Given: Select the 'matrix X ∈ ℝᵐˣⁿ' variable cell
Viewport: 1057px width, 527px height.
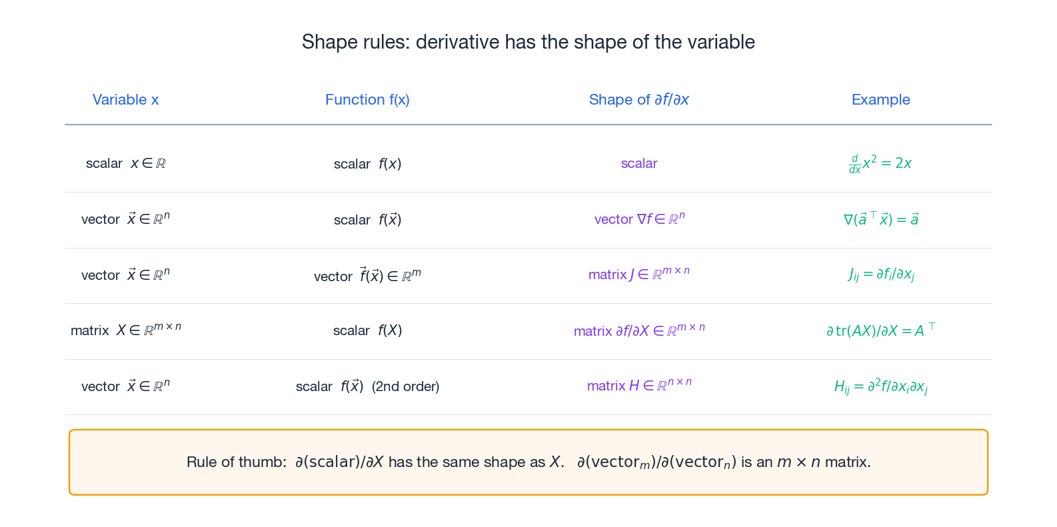Looking at the screenshot, I should click(125, 330).
